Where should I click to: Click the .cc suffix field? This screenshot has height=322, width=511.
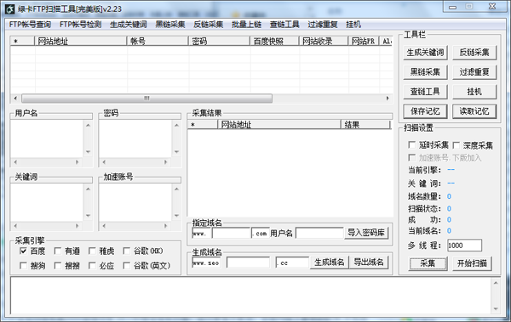292,263
